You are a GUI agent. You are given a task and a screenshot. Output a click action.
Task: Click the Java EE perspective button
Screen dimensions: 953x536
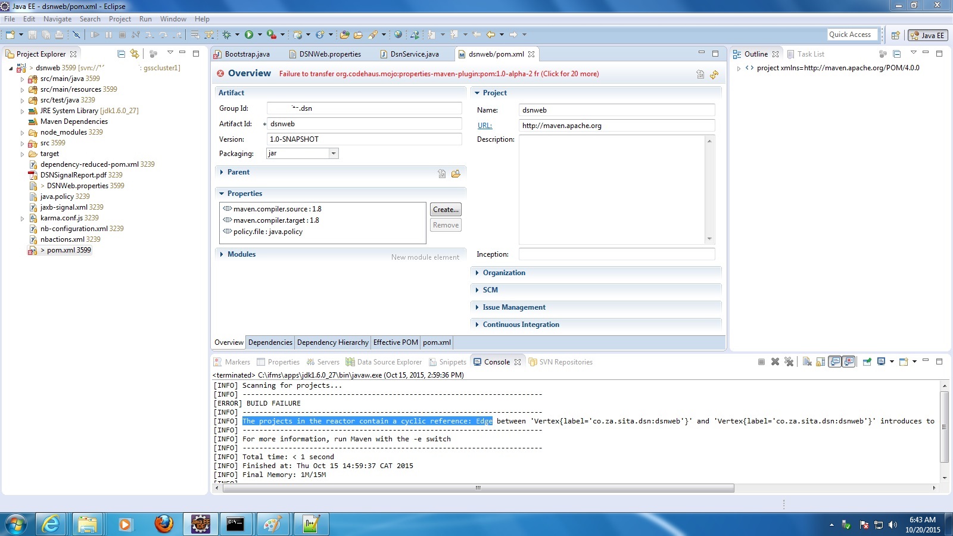coord(928,35)
